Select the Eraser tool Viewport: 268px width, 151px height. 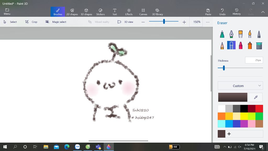point(231,45)
